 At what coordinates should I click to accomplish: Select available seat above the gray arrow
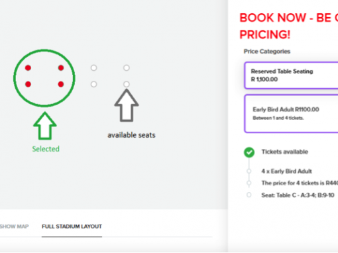coord(127,84)
